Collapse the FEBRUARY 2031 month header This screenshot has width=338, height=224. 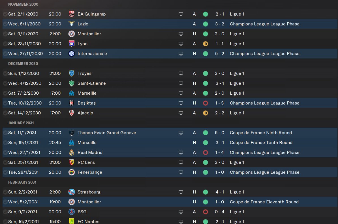coord(22,182)
